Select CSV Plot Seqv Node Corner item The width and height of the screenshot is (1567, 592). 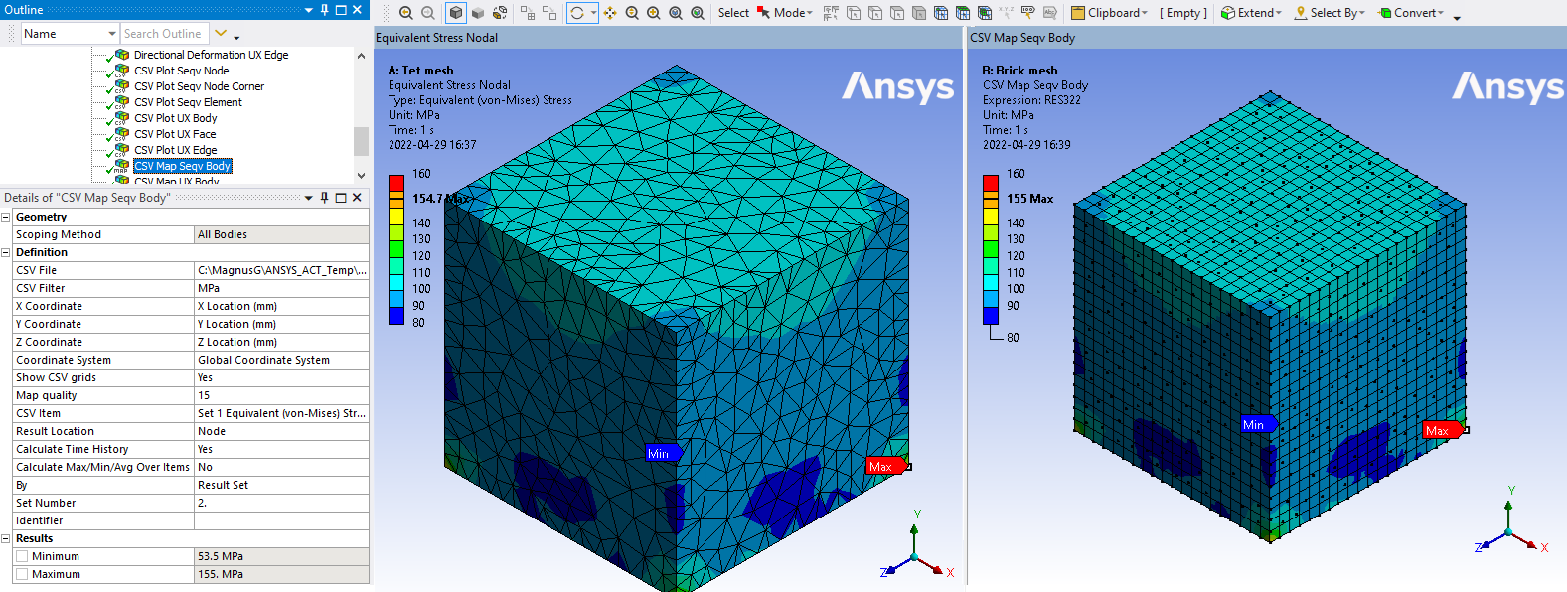[199, 86]
